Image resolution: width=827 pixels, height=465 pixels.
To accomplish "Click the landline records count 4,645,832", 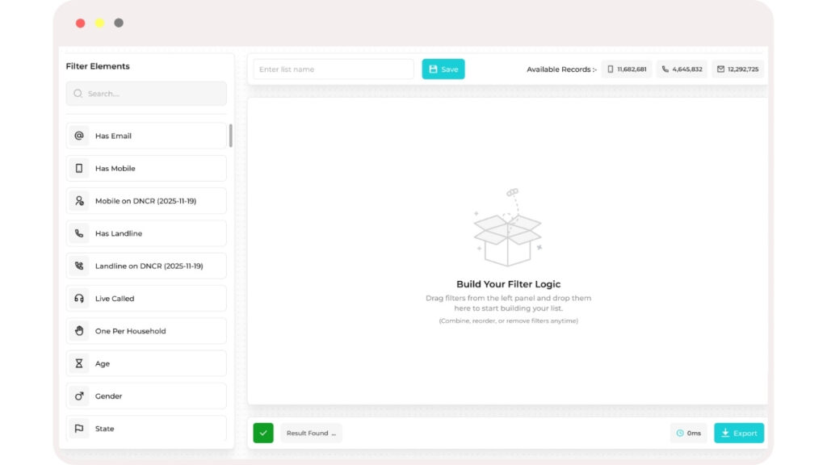I will (x=682, y=69).
